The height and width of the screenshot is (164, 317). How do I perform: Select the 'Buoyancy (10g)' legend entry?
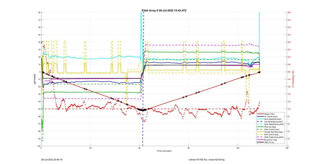pos(271,140)
